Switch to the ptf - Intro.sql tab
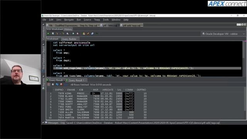 click(x=110, y=25)
